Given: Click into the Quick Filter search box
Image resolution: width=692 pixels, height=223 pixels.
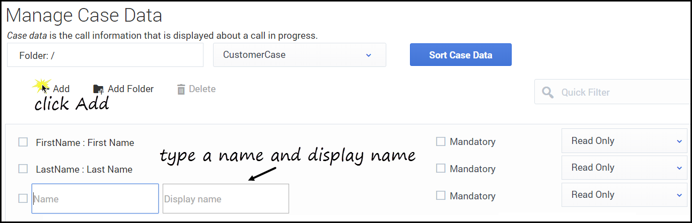Looking at the screenshot, I should click(x=622, y=92).
